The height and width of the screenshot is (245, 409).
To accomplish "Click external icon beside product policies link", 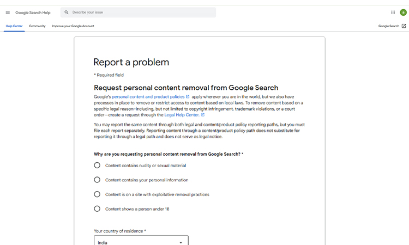I will coord(188,96).
